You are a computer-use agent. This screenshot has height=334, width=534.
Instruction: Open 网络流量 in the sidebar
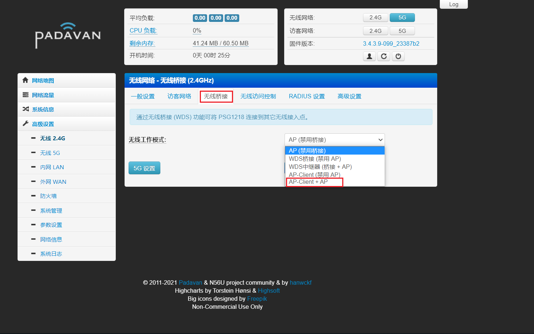(x=43, y=95)
